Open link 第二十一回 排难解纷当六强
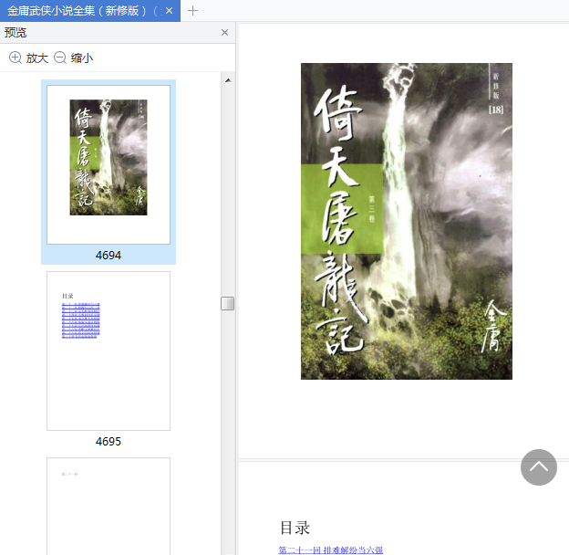The width and height of the screenshot is (569, 555). point(331,550)
